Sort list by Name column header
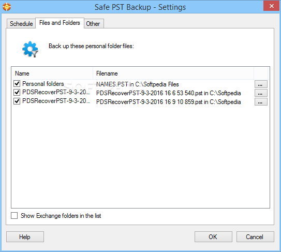The height and width of the screenshot is (252, 281). 52,73
